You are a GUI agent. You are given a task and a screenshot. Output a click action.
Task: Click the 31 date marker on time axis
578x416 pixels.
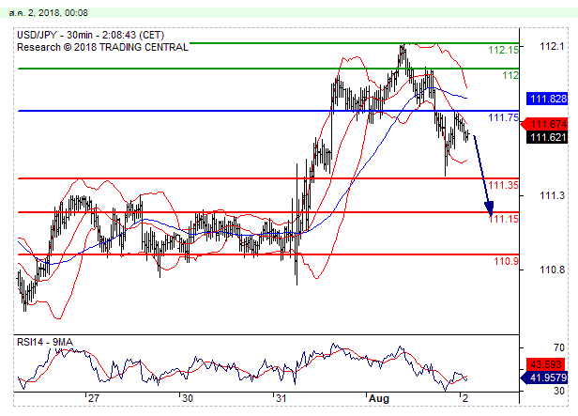281,398
